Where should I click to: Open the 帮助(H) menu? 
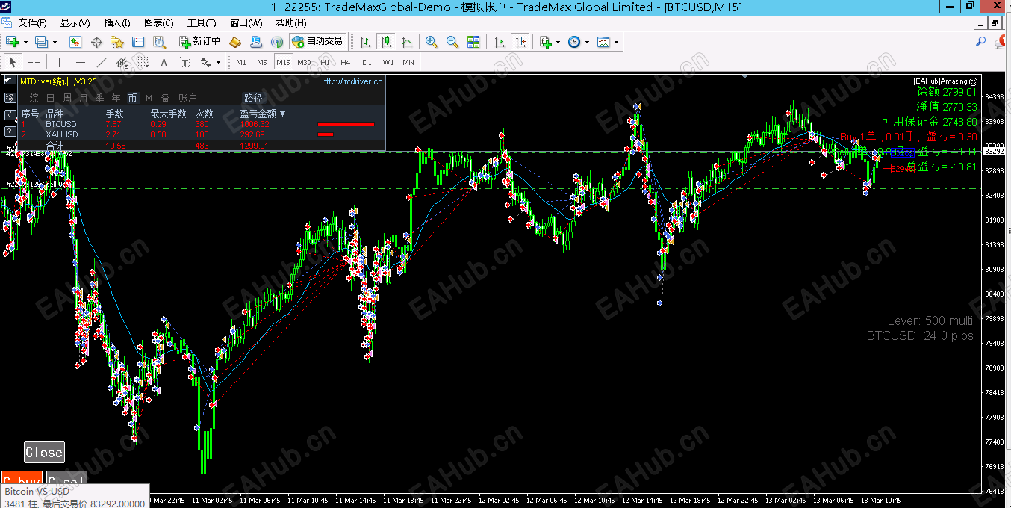[291, 23]
